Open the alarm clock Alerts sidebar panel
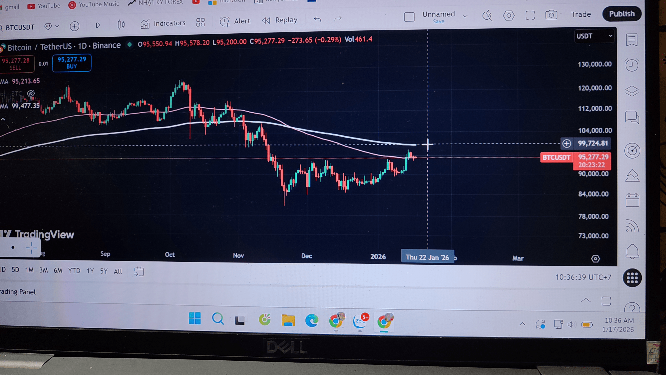Screen dimensions: 666x375 (x=632, y=65)
